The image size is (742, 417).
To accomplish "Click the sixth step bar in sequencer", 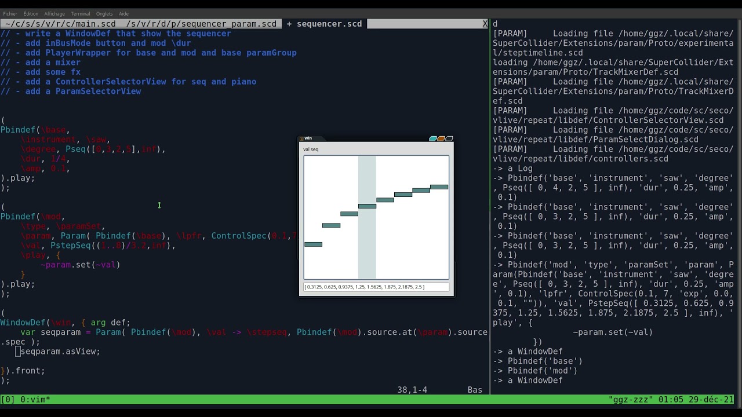I will pyautogui.click(x=403, y=195).
